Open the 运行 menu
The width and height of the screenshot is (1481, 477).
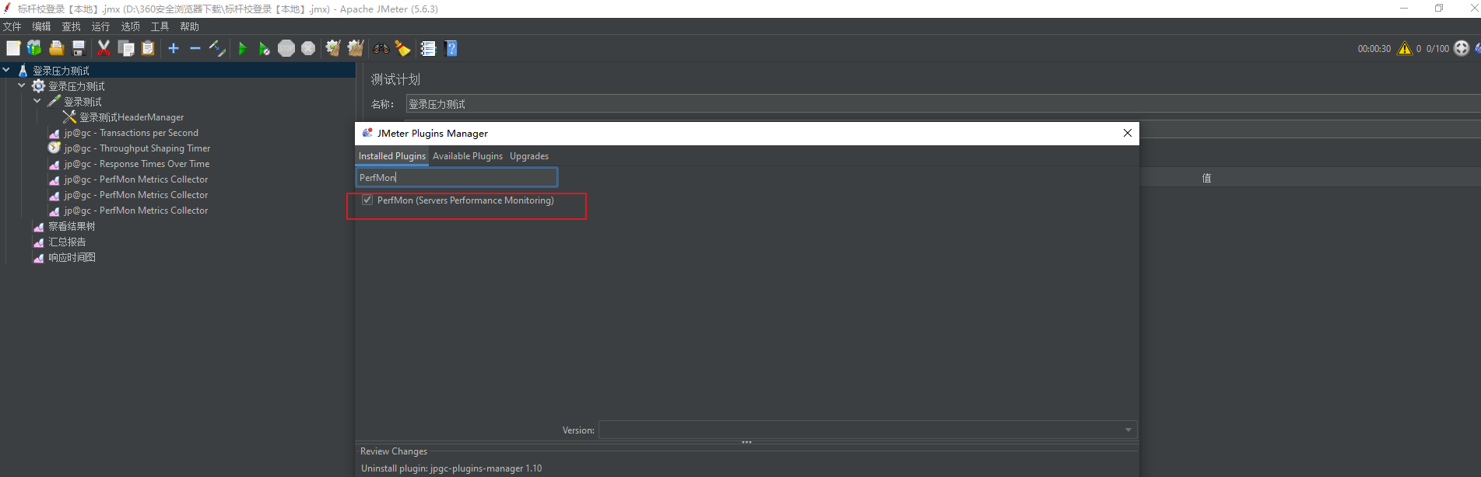click(x=100, y=26)
